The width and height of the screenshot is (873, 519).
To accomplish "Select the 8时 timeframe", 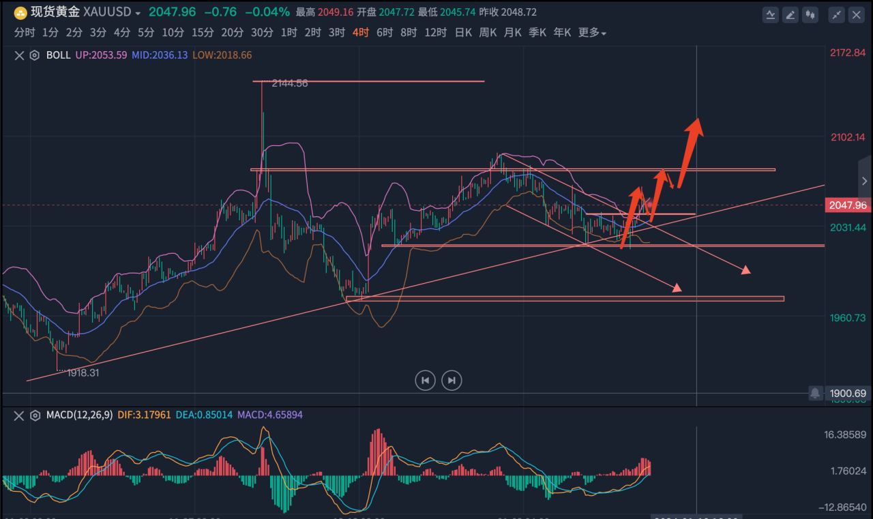I will [x=409, y=32].
